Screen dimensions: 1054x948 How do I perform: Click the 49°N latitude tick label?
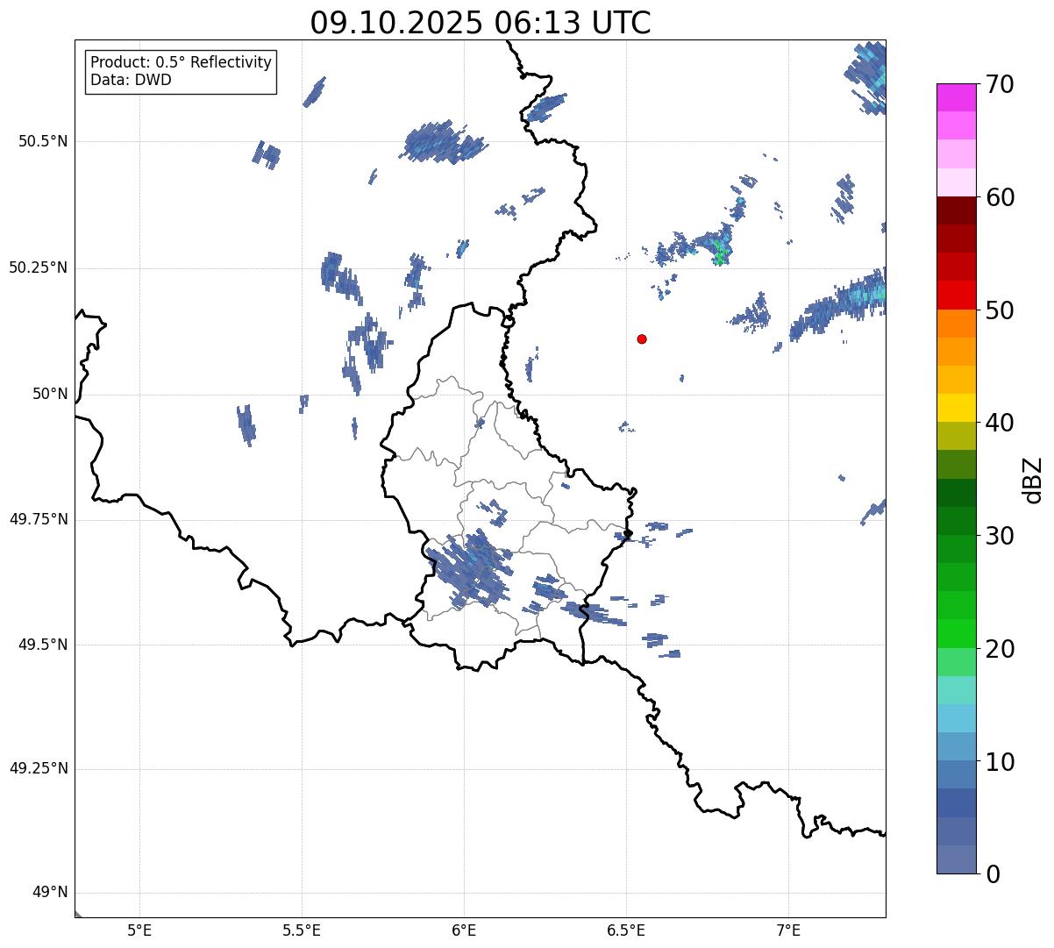pos(50,892)
